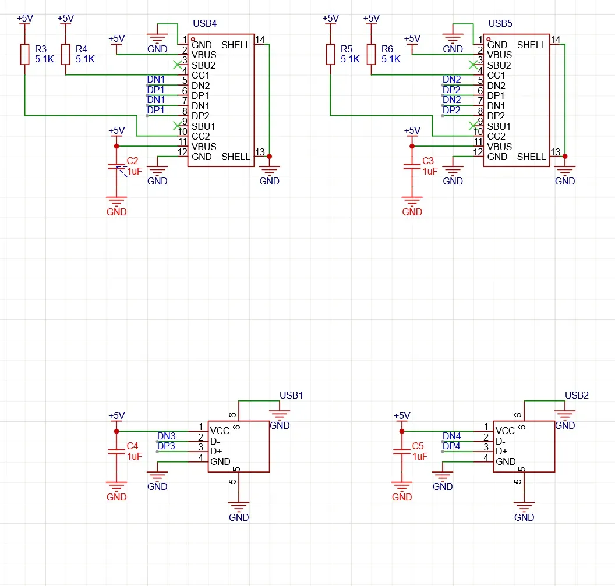Select the GND symbol below USB1 pin 5

pyautogui.click(x=239, y=509)
